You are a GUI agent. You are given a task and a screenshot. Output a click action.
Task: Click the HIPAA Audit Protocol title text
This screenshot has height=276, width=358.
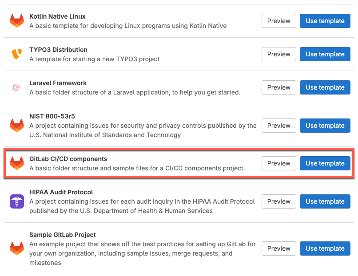pyautogui.click(x=61, y=193)
